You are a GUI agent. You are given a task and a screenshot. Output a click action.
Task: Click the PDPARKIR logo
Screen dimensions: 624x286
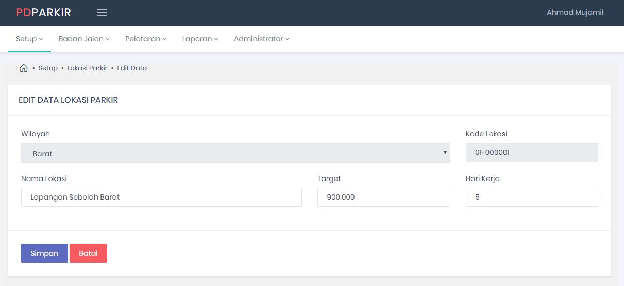click(44, 13)
